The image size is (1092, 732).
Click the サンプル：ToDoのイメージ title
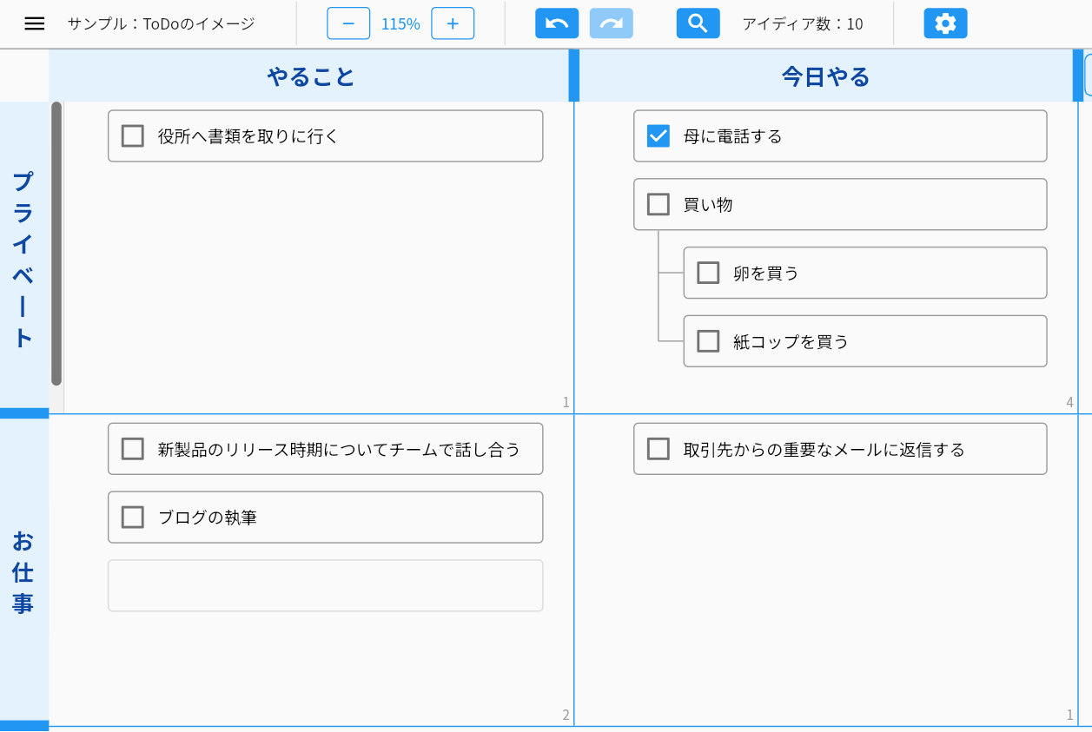(162, 23)
